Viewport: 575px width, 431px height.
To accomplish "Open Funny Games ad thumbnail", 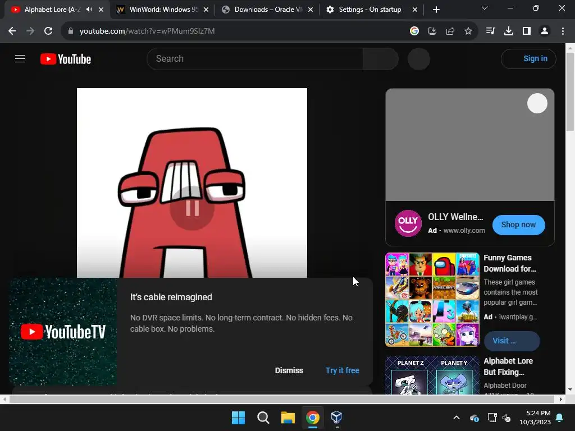I will tap(432, 299).
